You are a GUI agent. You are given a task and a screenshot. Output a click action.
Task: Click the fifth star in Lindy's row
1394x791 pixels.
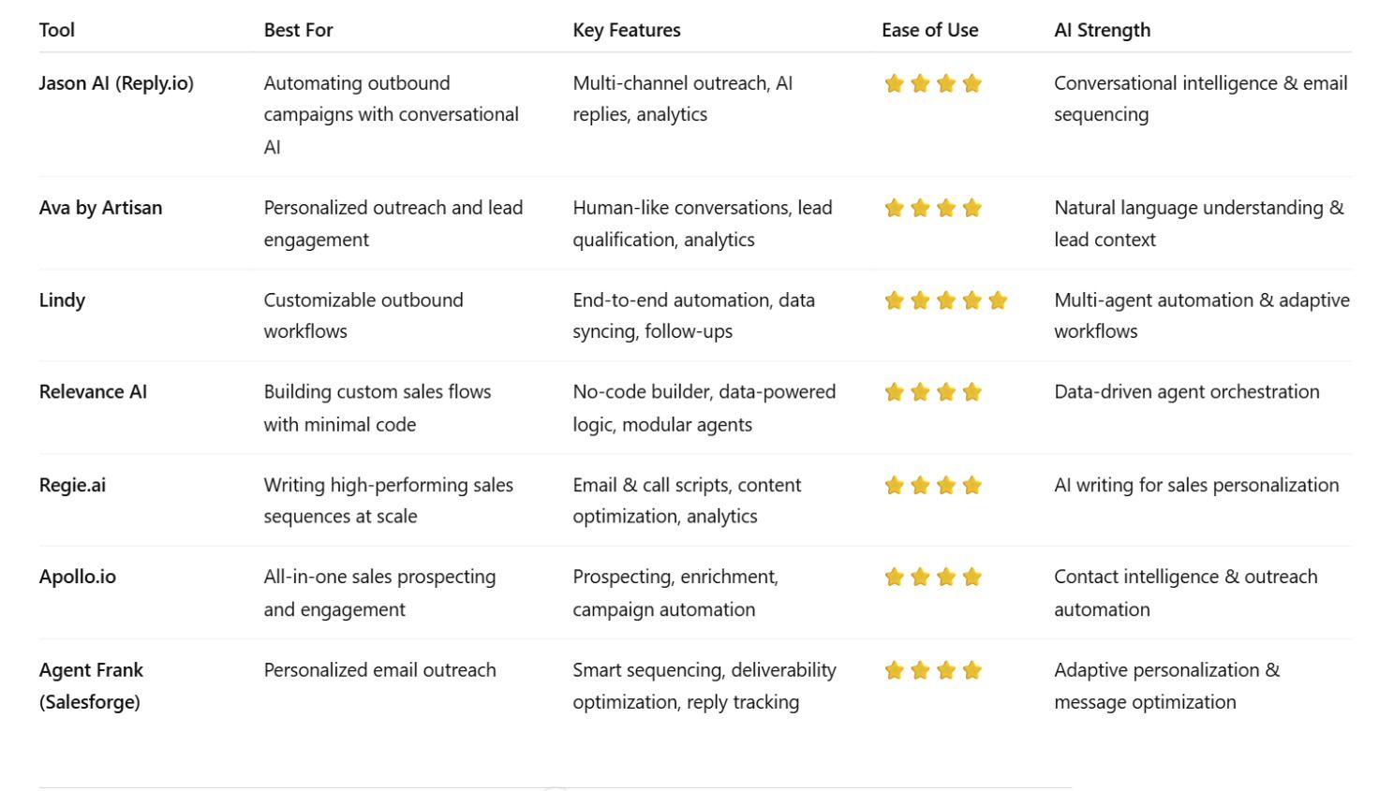click(x=998, y=300)
